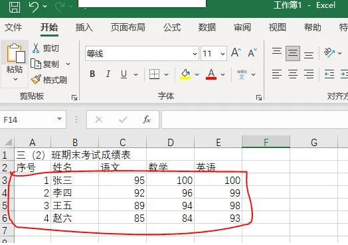Switch to the 插入 tab
Screen dimensions: 348x245
click(84, 27)
